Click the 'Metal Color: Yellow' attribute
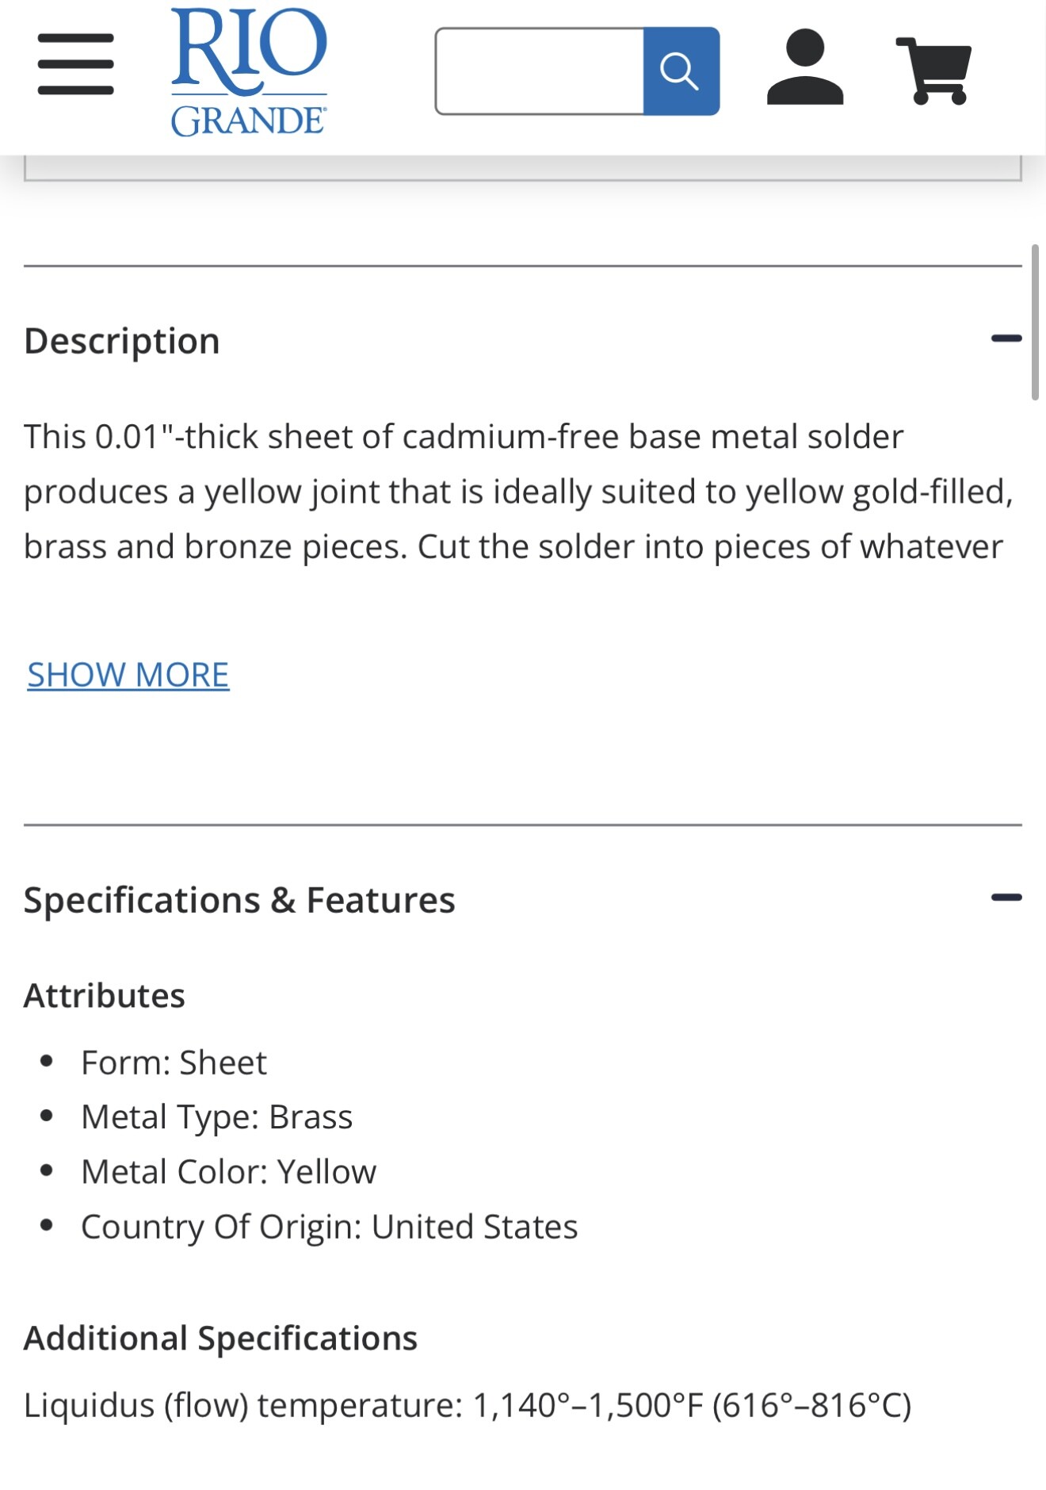The width and height of the screenshot is (1046, 1490). pyautogui.click(x=228, y=1171)
